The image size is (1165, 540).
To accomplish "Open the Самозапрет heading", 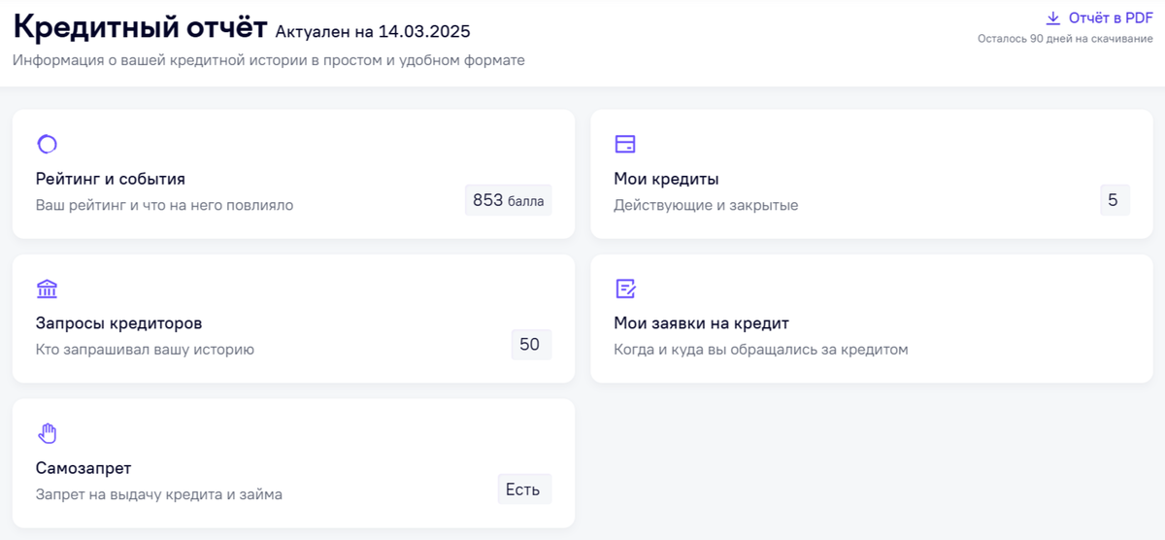I will click(83, 467).
